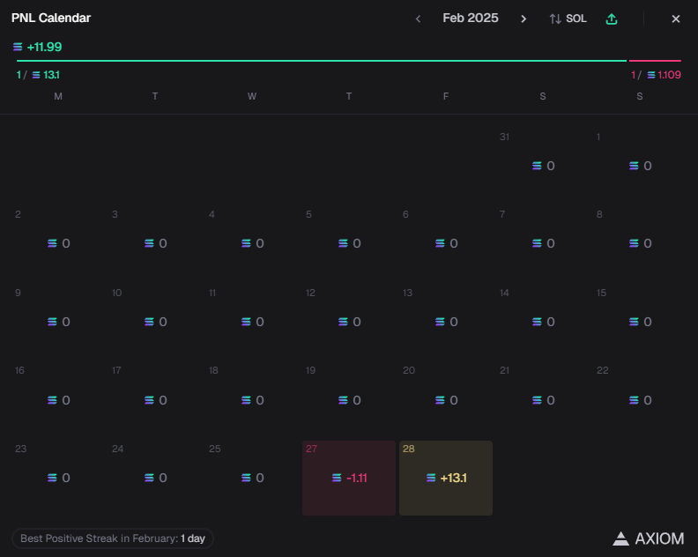This screenshot has width=698, height=557.
Task: Click the SOL icon on day 28
Action: tap(431, 478)
